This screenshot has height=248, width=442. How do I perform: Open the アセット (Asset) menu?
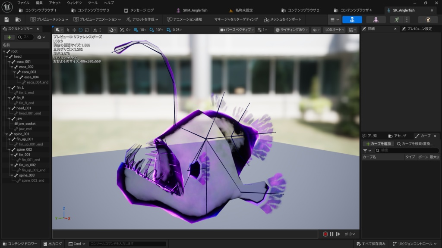(x=55, y=3)
